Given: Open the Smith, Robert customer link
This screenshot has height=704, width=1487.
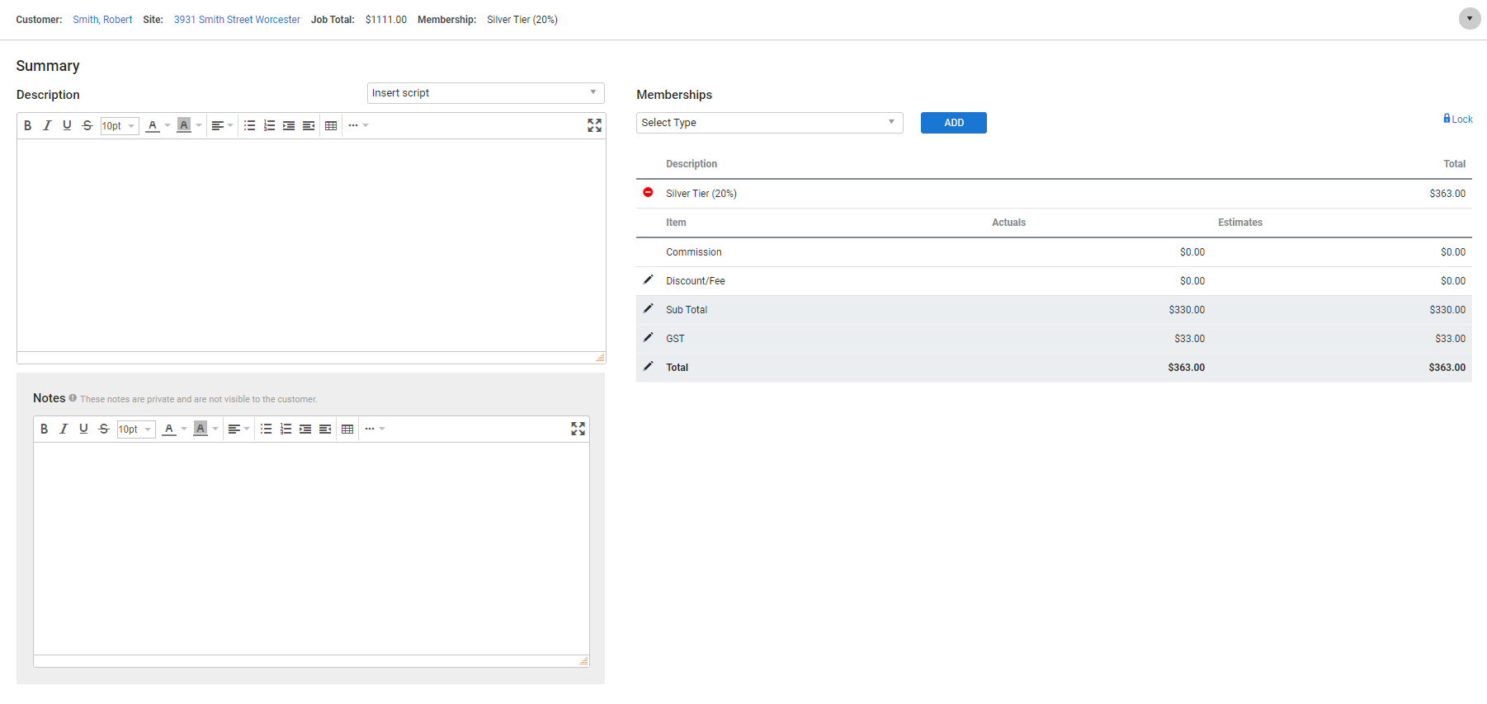Looking at the screenshot, I should [x=102, y=20].
